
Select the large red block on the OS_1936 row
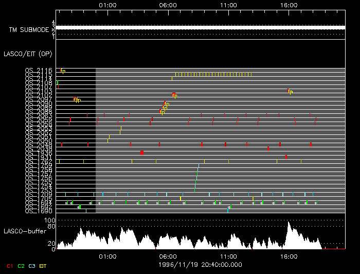click(142, 153)
